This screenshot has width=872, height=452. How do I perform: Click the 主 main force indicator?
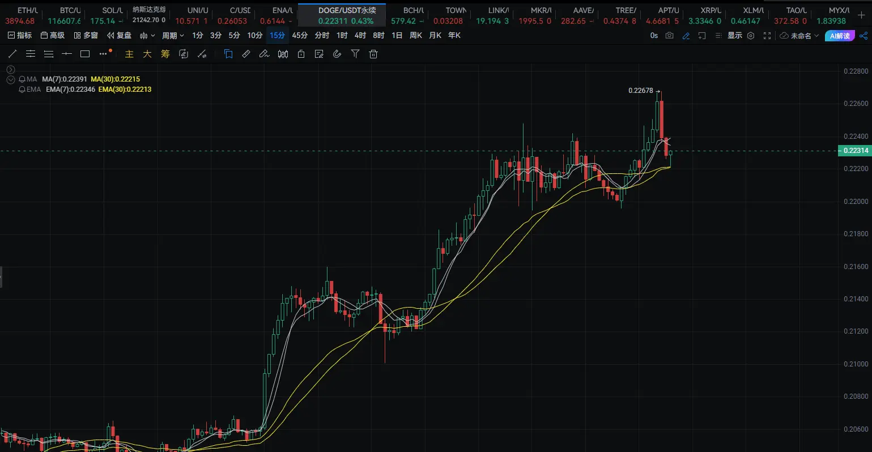[129, 54]
